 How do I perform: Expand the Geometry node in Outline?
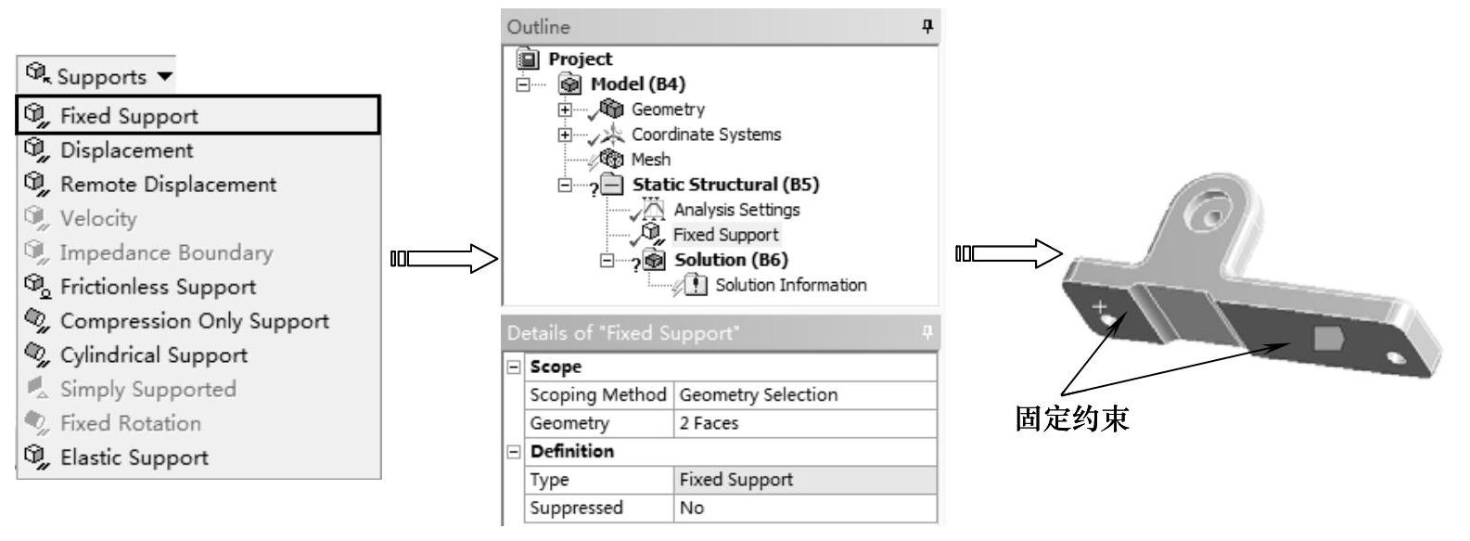[x=565, y=109]
